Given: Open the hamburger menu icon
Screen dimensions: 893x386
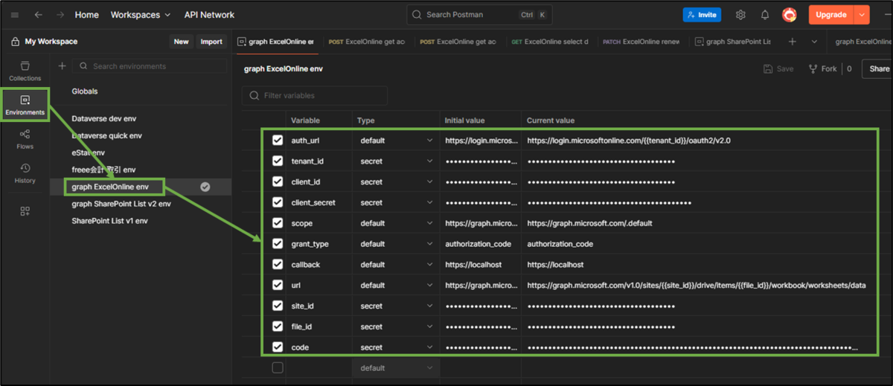Looking at the screenshot, I should pos(15,15).
